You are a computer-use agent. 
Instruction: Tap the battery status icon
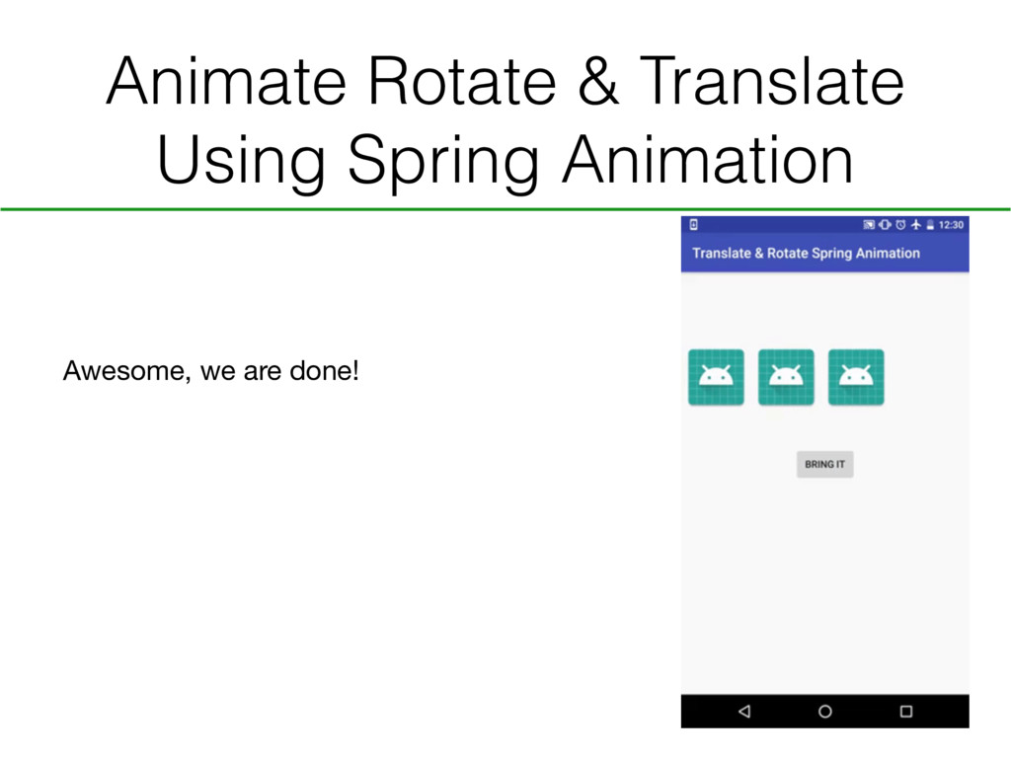pyautogui.click(x=930, y=224)
